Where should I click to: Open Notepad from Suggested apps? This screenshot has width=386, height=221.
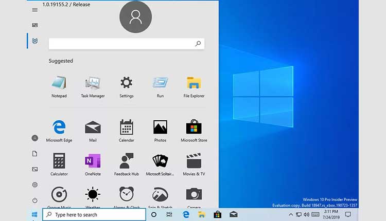[x=59, y=87]
